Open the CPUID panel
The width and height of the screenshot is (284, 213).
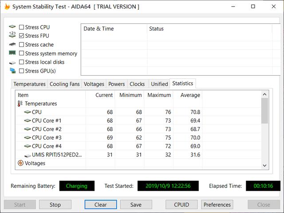click(x=181, y=205)
